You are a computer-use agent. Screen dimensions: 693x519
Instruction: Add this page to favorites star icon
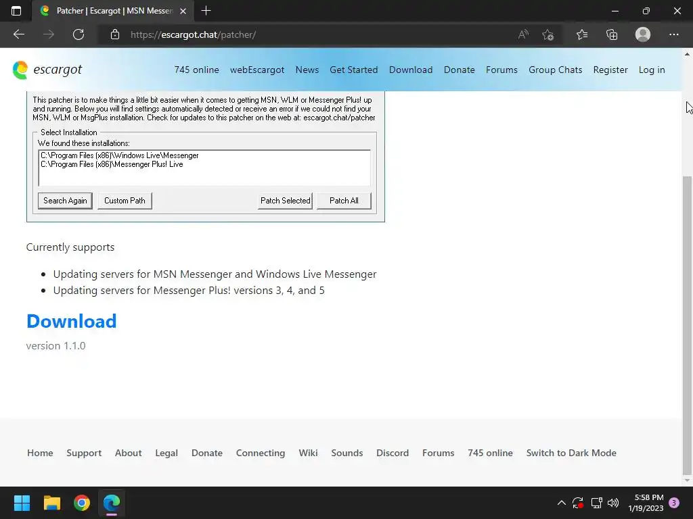(x=548, y=34)
